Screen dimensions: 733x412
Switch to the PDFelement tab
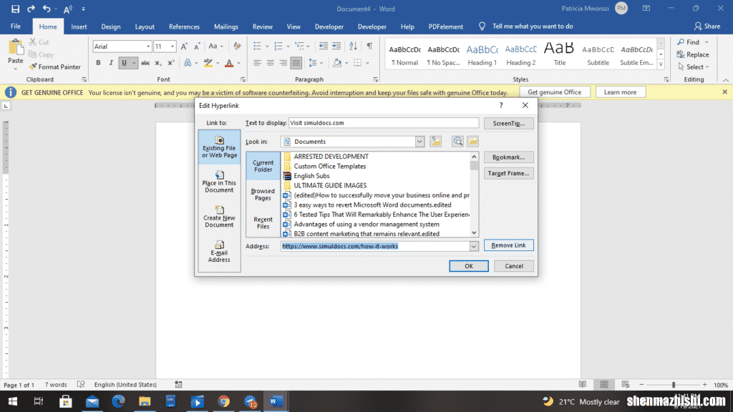[445, 26]
